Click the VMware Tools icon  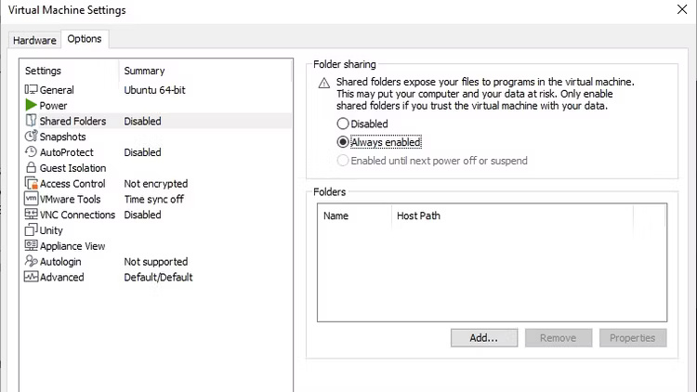(32, 199)
